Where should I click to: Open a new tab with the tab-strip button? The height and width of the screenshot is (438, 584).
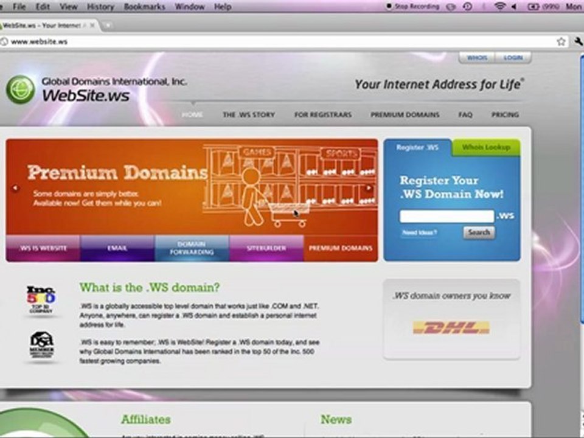pos(107,26)
